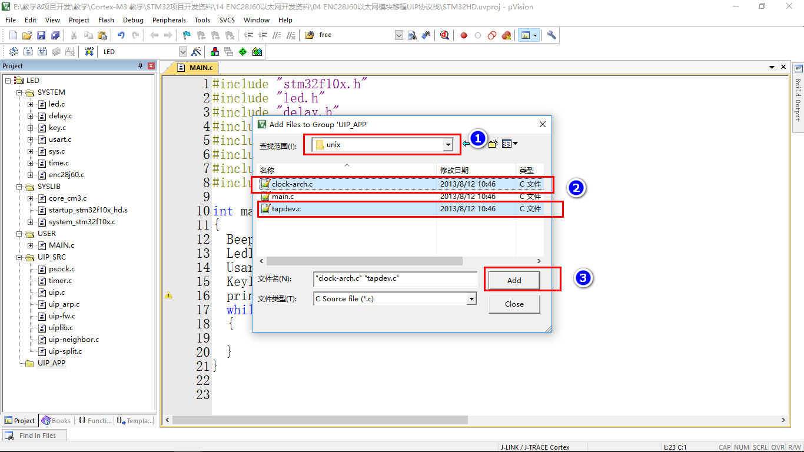Expand the enc28j60.c tree node
Viewport: 804px width, 452px height.
31,175
